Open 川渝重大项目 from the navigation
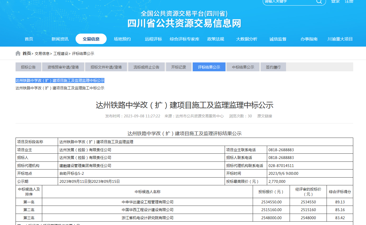The width and height of the screenshot is (366, 225). (339, 39)
